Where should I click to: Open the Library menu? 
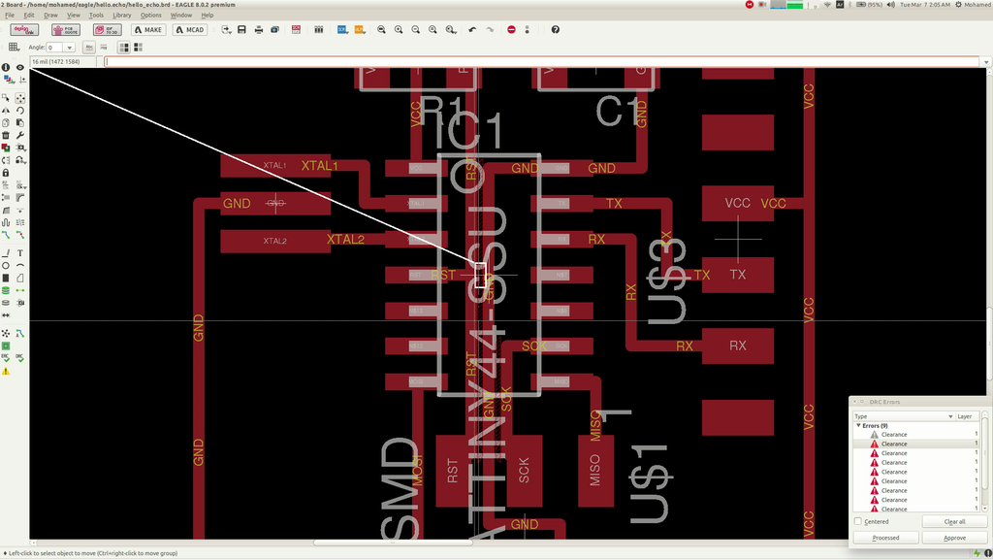coord(121,16)
